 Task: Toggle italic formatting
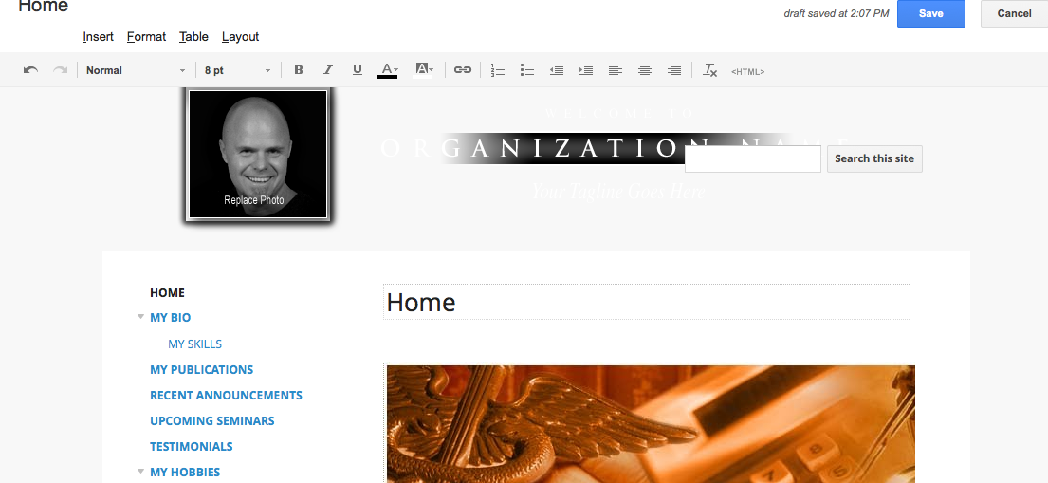point(328,70)
